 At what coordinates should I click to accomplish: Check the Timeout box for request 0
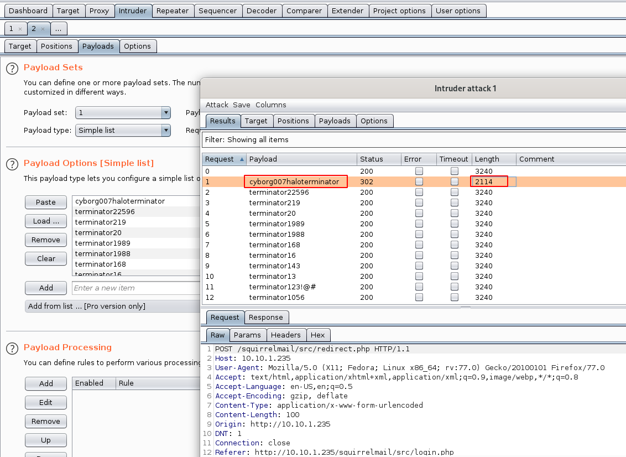point(454,171)
